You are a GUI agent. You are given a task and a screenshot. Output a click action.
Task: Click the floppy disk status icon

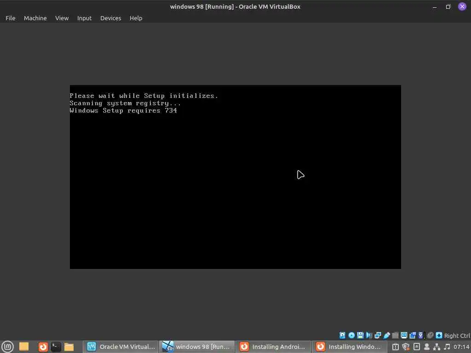click(x=360, y=335)
